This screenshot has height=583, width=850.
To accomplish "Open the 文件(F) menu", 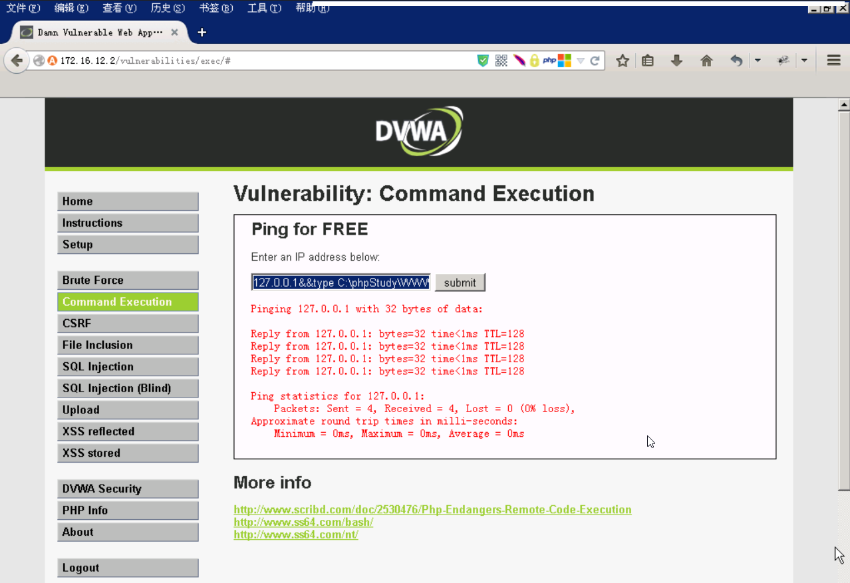I will coord(23,8).
